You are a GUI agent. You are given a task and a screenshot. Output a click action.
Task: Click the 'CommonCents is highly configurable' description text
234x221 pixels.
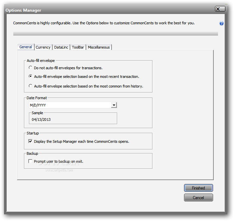(104, 23)
